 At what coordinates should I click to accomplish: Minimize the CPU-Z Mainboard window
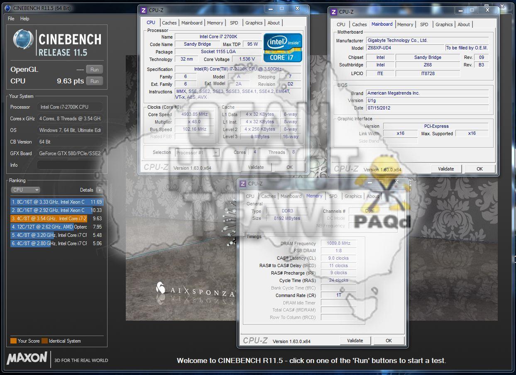[461, 10]
